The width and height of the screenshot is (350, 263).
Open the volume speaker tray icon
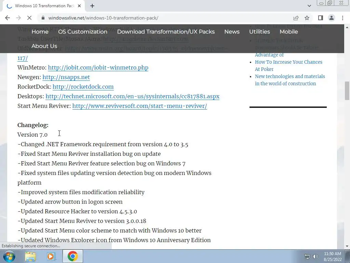tap(315, 256)
